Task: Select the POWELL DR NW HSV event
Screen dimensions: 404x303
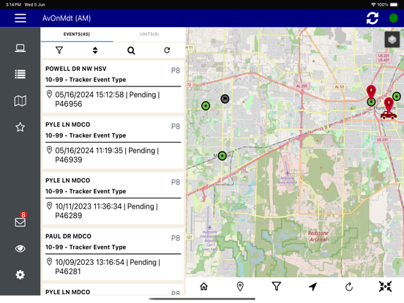Action: pos(113,86)
